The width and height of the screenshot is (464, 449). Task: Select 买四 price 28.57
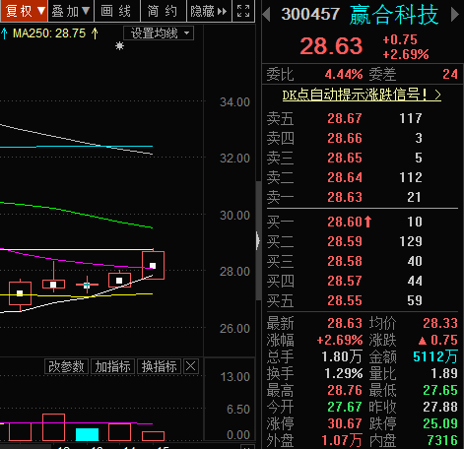pyautogui.click(x=345, y=281)
